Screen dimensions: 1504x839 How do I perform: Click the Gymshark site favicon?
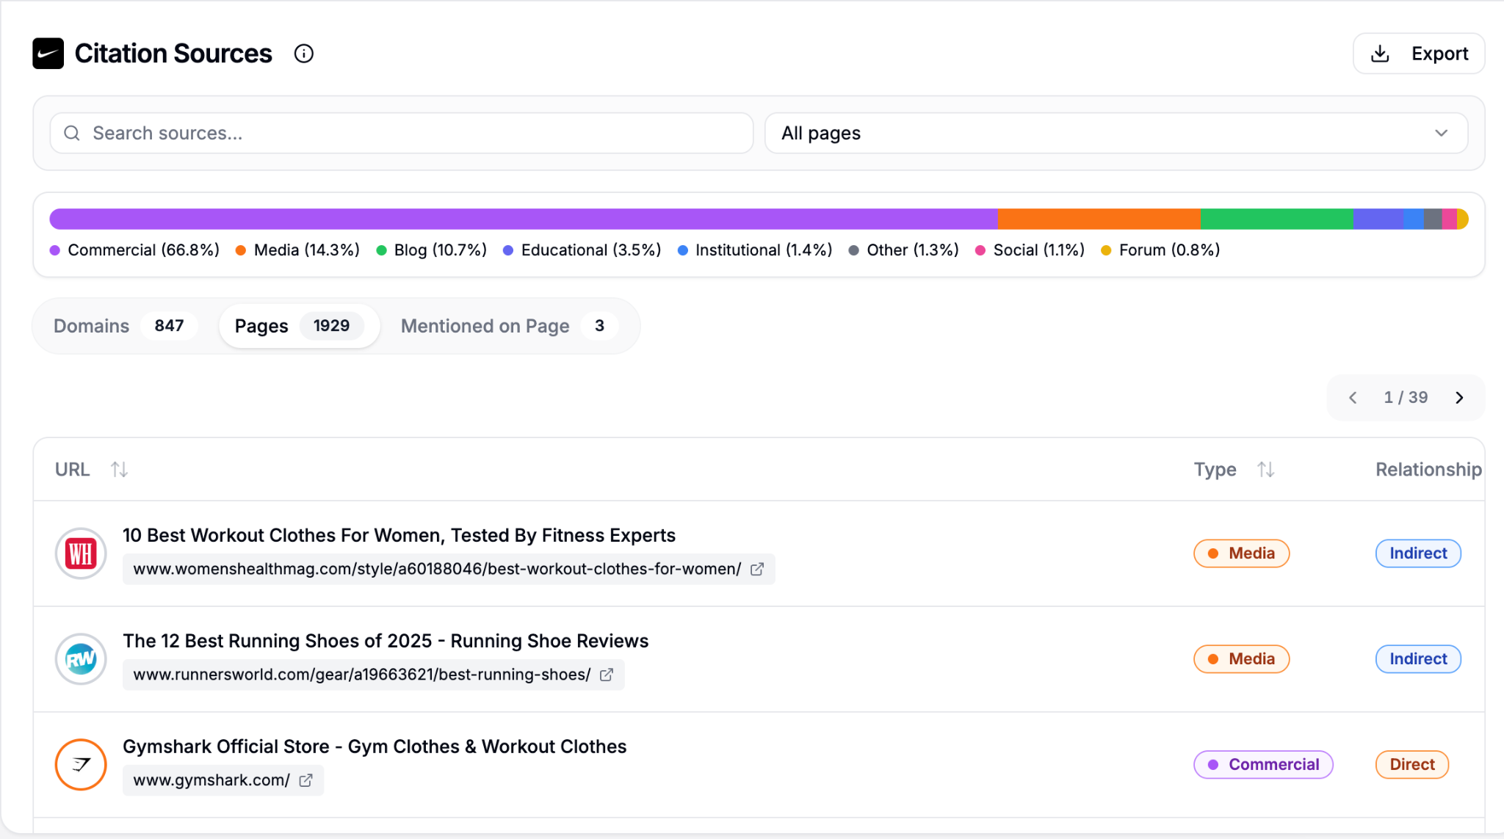[x=81, y=765]
